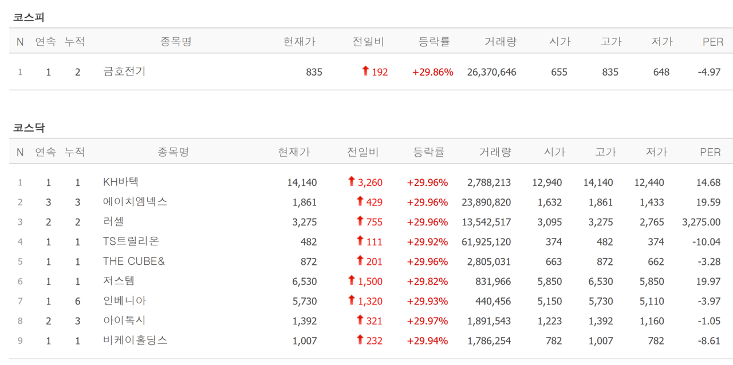733x365 pixels.
Task: Click the 거래량 header in 코스피 table
Action: (x=501, y=41)
